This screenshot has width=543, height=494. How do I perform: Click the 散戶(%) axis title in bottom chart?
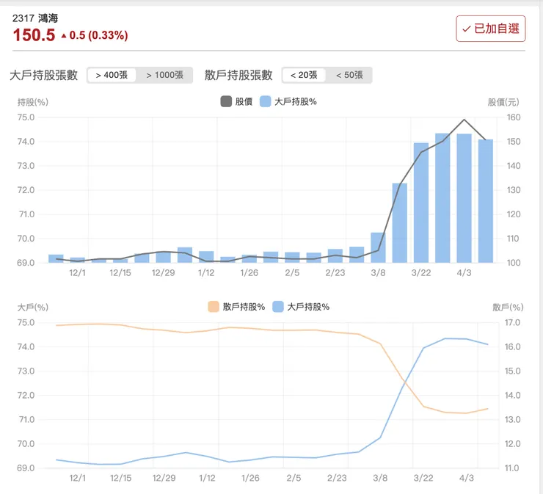pyautogui.click(x=508, y=308)
